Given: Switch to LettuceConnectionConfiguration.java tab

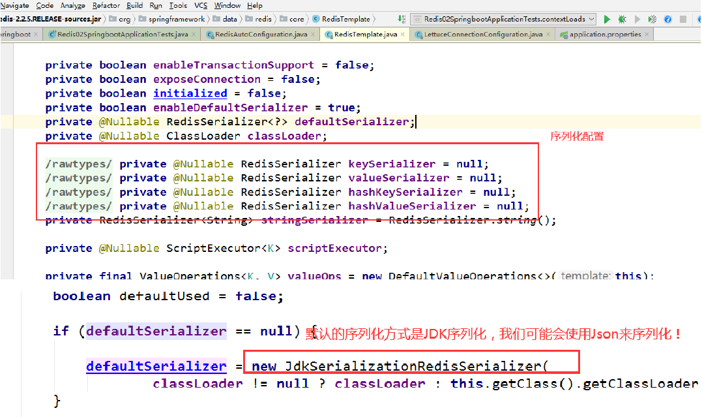Looking at the screenshot, I should tap(483, 35).
